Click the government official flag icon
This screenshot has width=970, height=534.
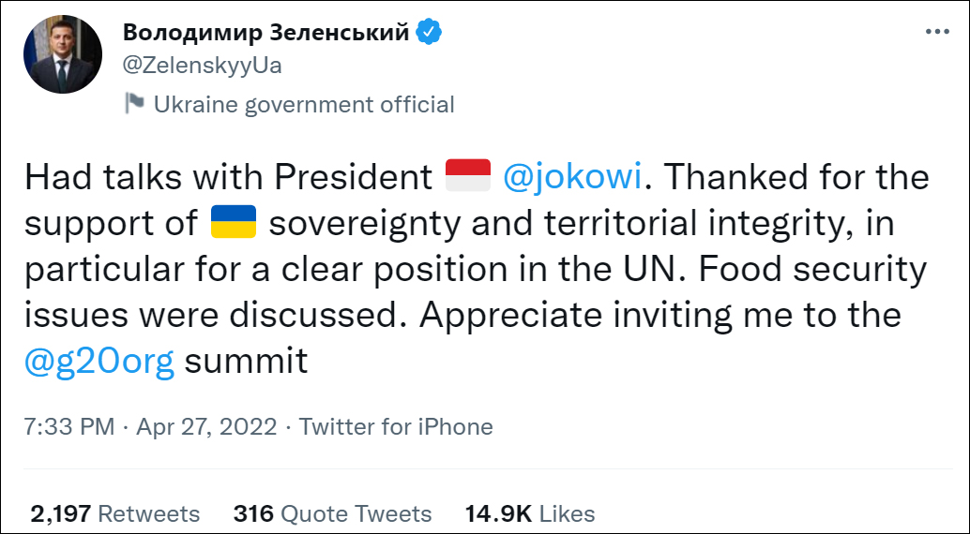pyautogui.click(x=134, y=103)
